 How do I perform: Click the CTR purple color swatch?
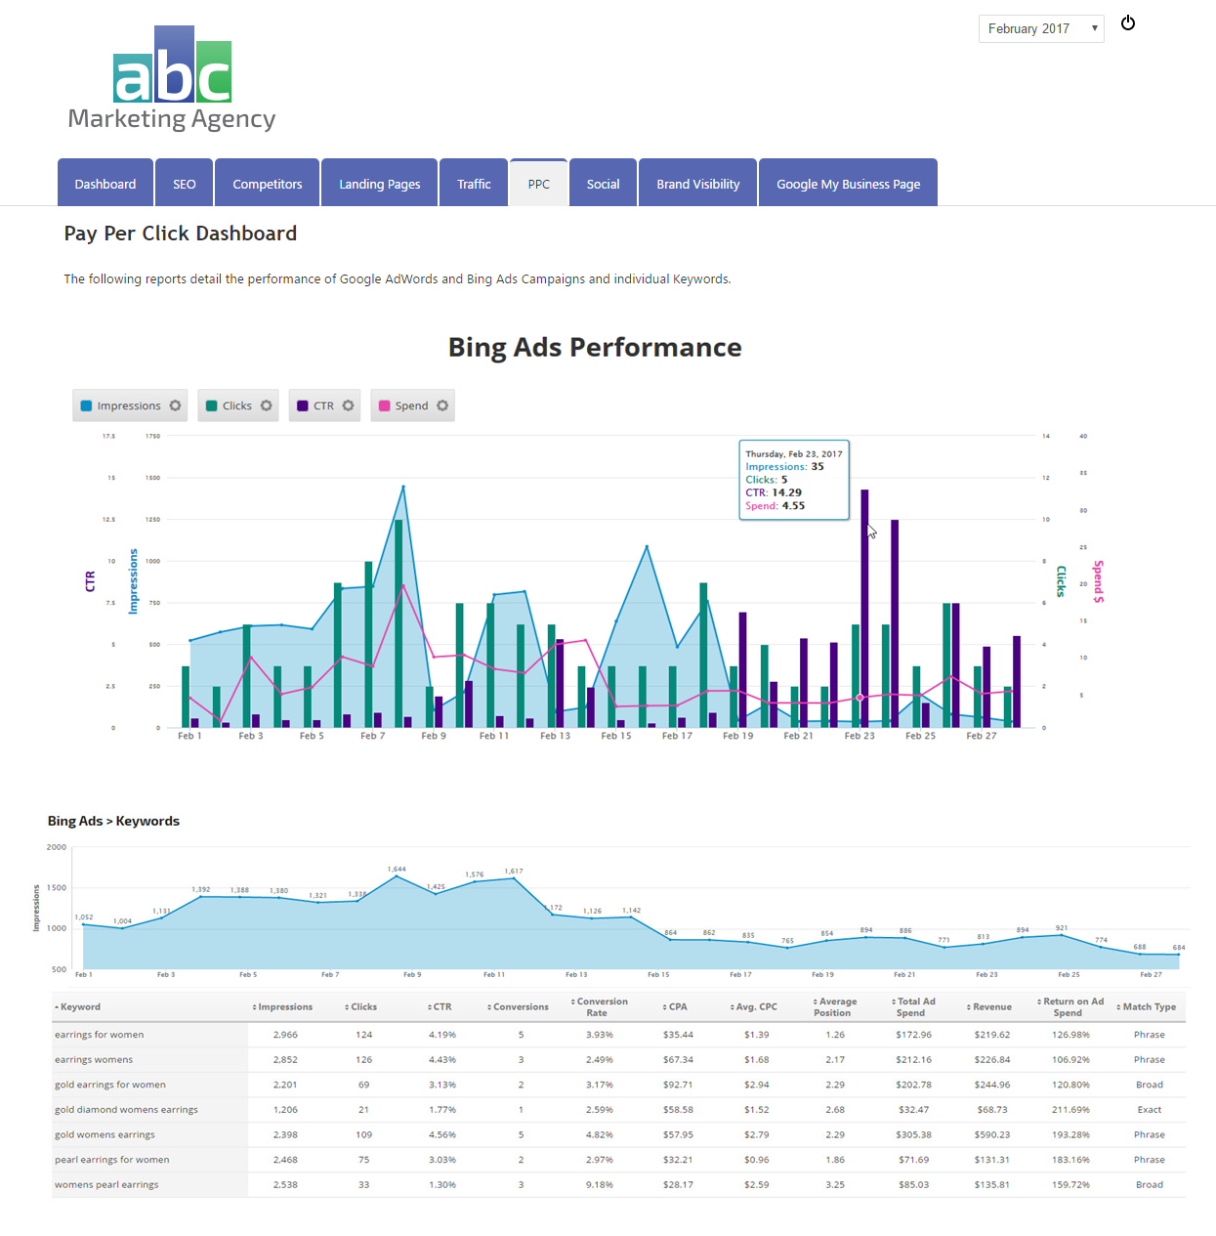tap(303, 405)
